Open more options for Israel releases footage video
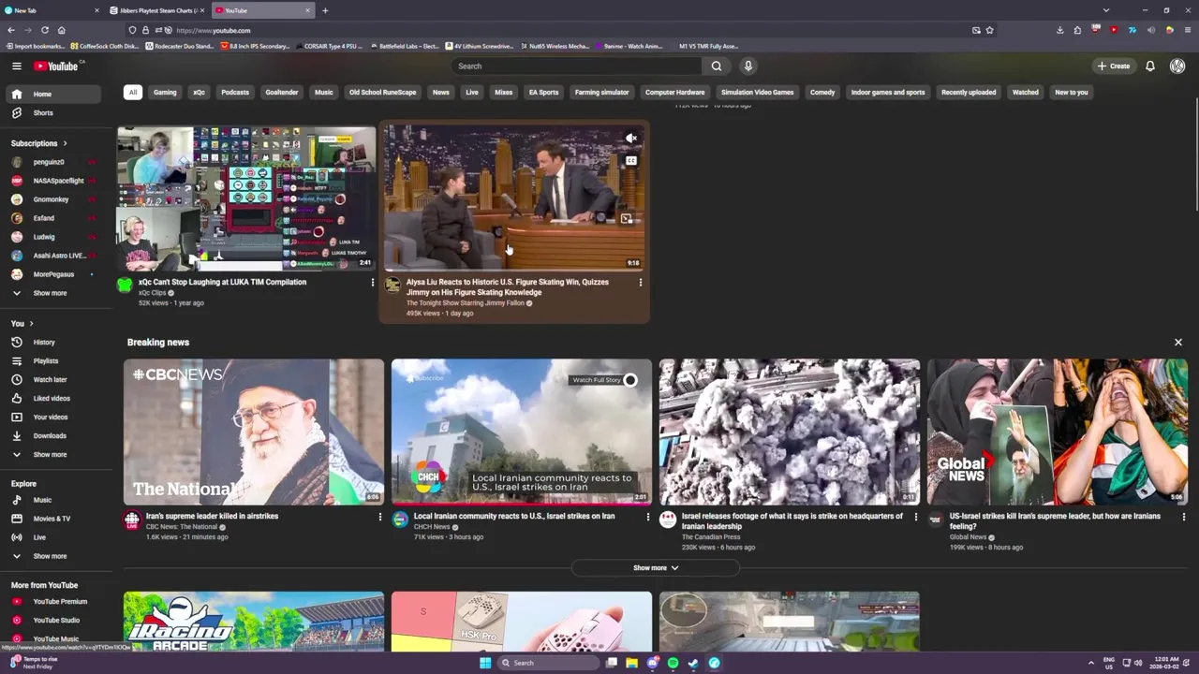Image resolution: width=1199 pixels, height=674 pixels. [915, 516]
